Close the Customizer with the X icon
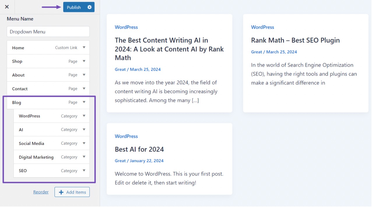Screen dimensions: 372x207 pos(7,7)
